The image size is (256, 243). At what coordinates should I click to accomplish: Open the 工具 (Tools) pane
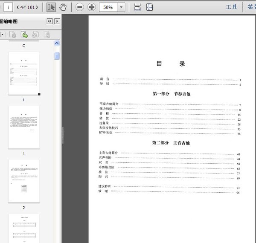231,7
